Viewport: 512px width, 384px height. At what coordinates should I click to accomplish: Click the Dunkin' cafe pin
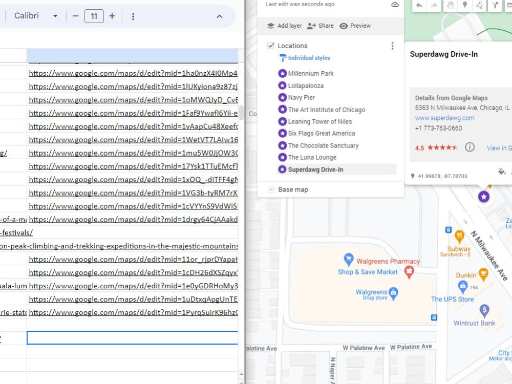484,274
